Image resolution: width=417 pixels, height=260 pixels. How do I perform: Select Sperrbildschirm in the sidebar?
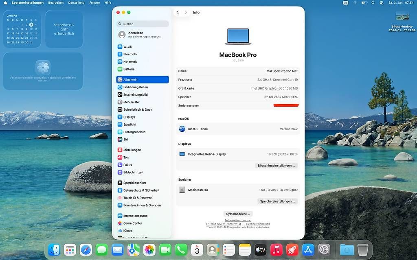coord(143,183)
